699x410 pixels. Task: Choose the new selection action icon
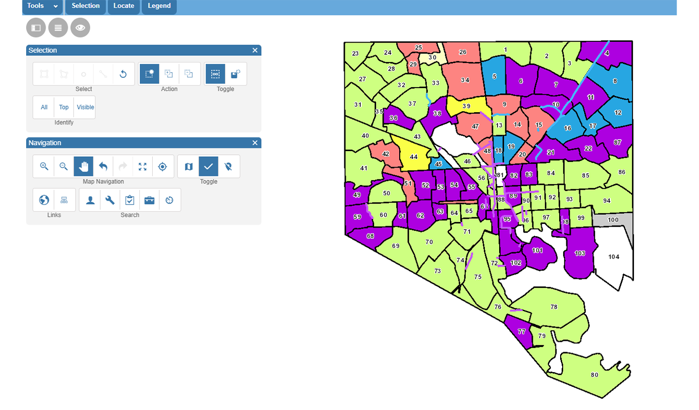click(x=149, y=74)
